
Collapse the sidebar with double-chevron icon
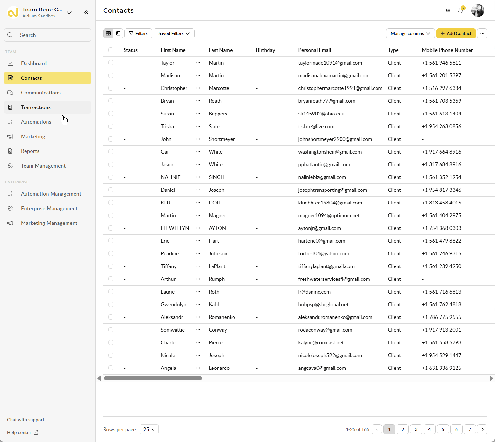86,12
